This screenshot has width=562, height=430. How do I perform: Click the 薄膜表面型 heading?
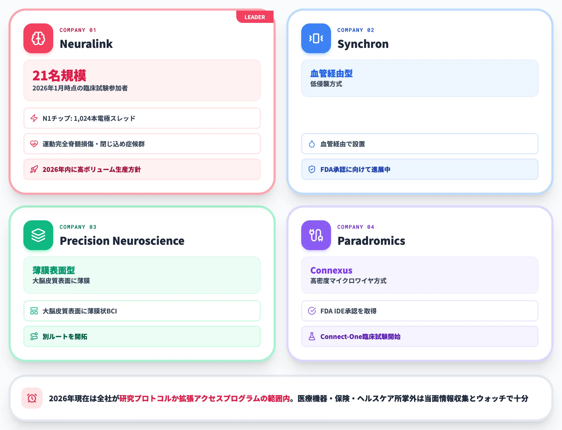point(54,270)
